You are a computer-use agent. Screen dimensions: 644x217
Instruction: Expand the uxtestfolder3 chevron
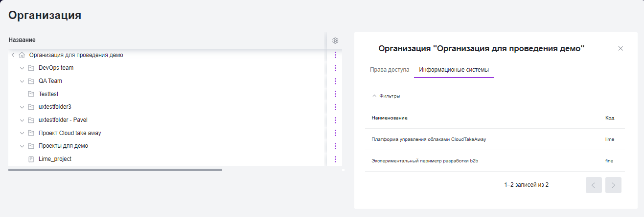pyautogui.click(x=22, y=107)
